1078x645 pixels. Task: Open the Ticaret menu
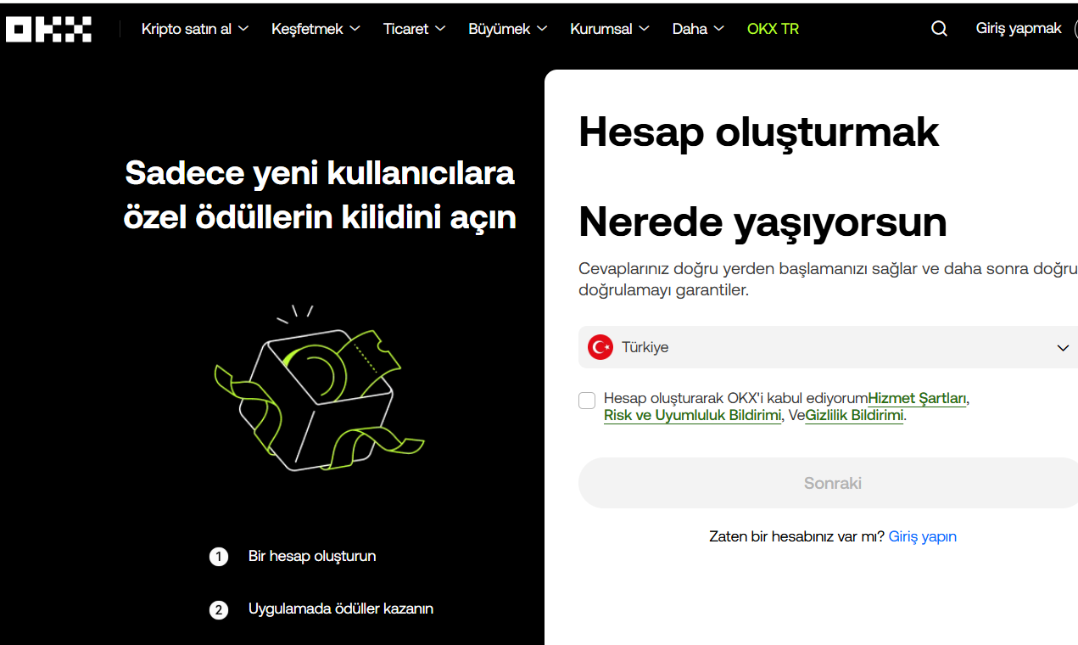pyautogui.click(x=414, y=29)
